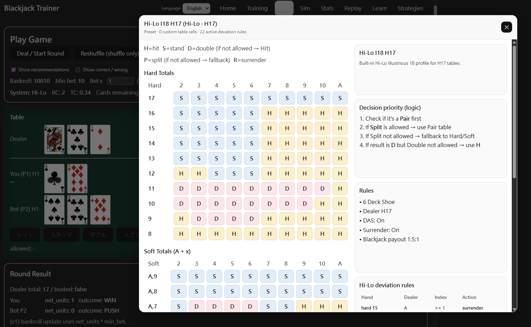Click the 'Dealer H17' rule text
The image size is (531, 327).
[x=377, y=211]
